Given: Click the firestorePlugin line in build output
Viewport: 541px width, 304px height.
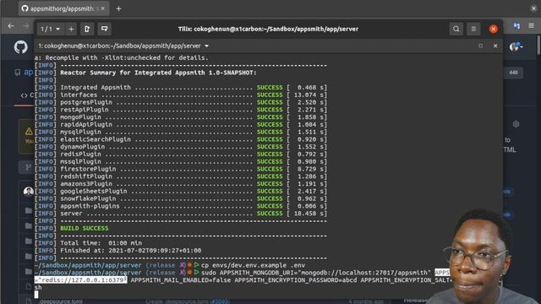Looking at the screenshot, I should (180, 169).
